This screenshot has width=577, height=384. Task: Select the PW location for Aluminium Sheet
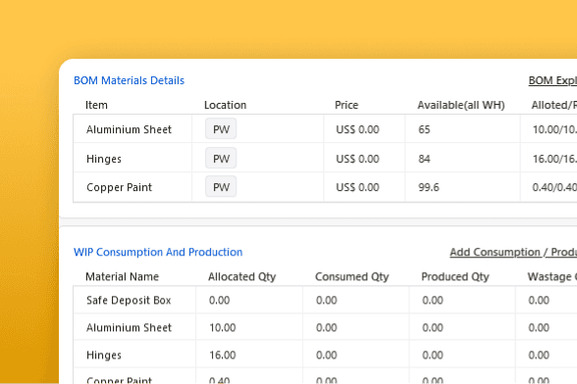pyautogui.click(x=221, y=129)
